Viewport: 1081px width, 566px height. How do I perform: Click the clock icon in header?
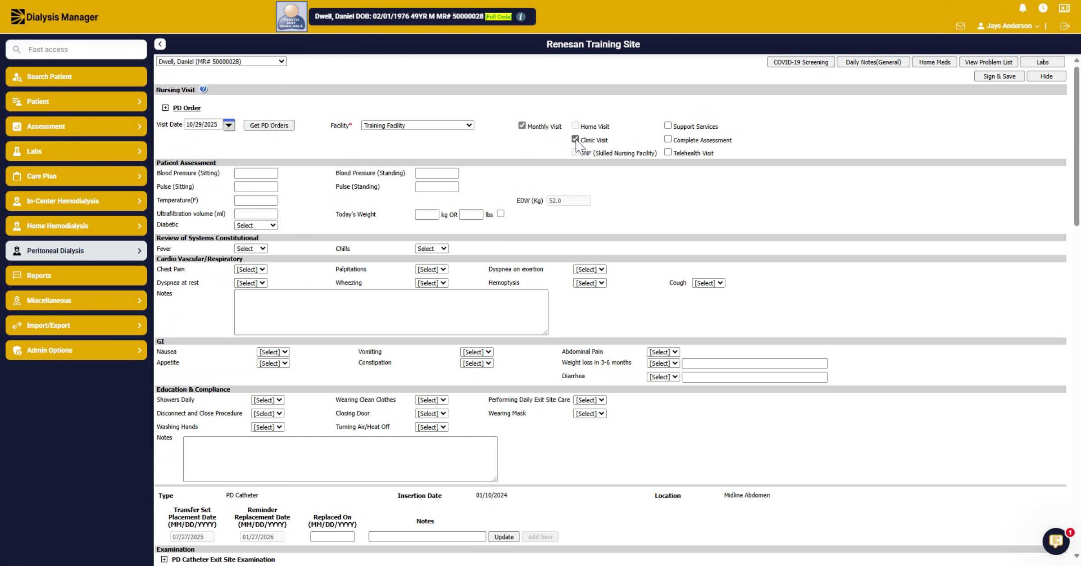[1043, 8]
